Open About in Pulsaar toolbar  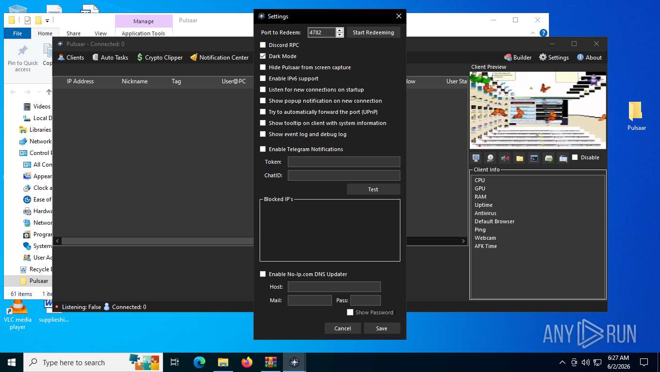tap(589, 57)
